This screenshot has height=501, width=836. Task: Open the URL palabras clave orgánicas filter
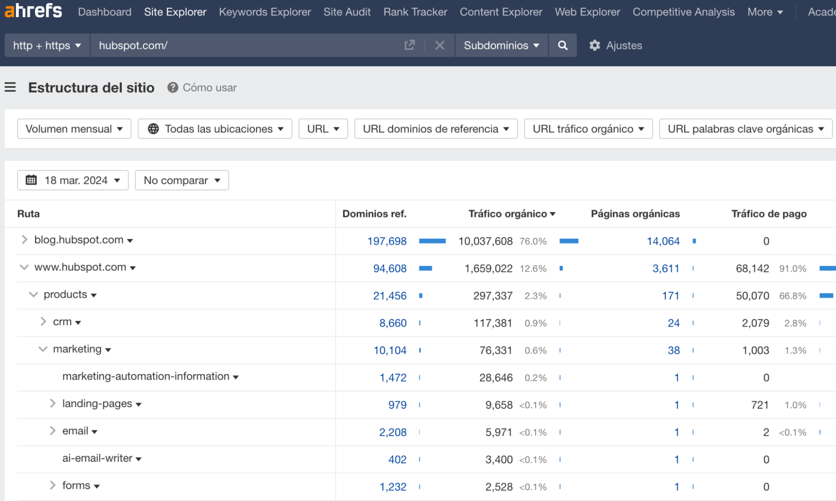coord(746,129)
